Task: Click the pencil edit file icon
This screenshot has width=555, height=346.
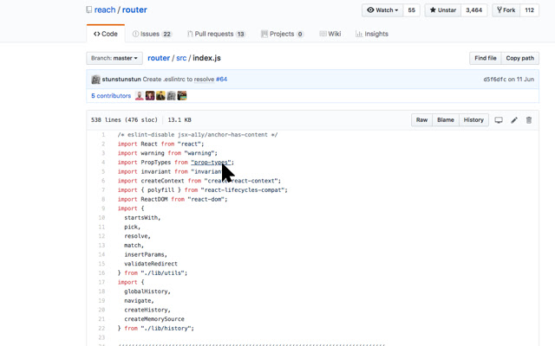Action: 514,120
